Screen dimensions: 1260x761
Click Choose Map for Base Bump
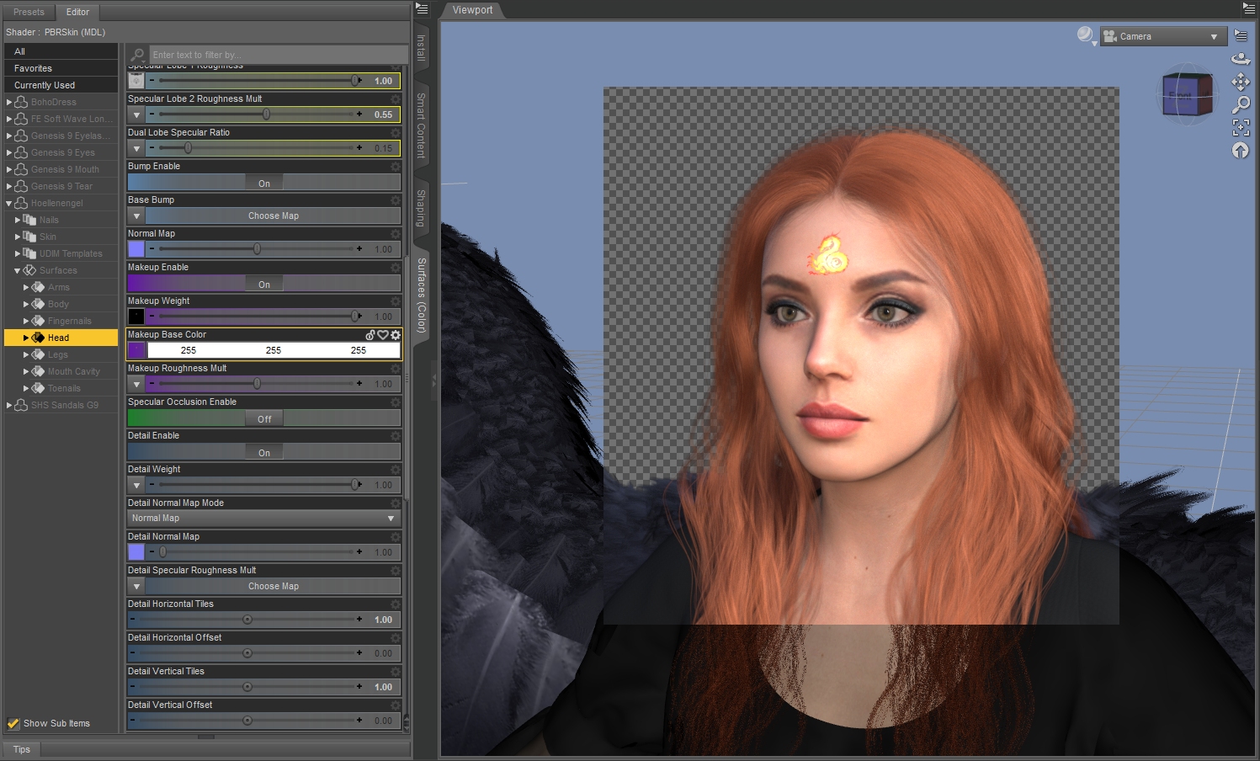[x=274, y=216]
